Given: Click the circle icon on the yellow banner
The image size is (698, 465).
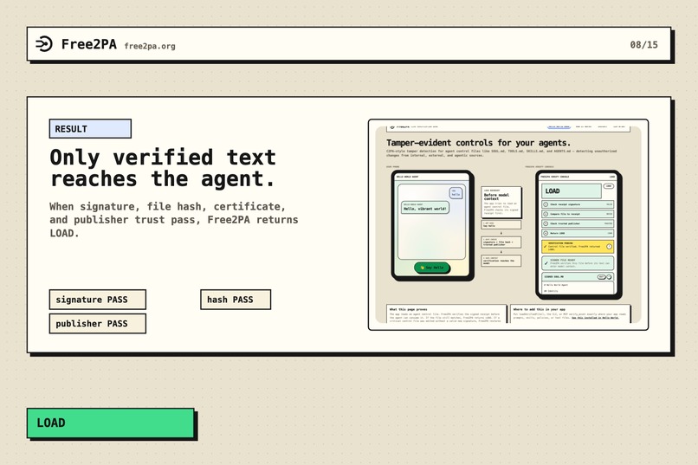Looking at the screenshot, I should (x=609, y=247).
